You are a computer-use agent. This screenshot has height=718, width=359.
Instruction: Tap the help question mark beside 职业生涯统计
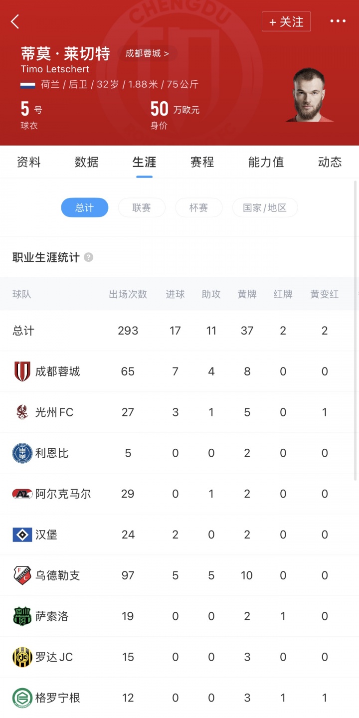[88, 257]
